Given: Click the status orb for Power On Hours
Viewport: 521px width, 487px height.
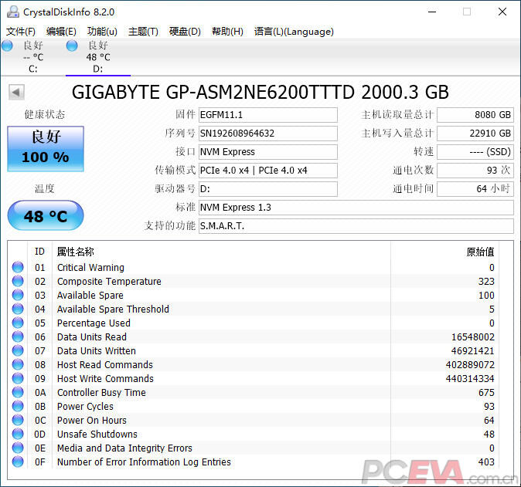Looking at the screenshot, I should tap(18, 420).
